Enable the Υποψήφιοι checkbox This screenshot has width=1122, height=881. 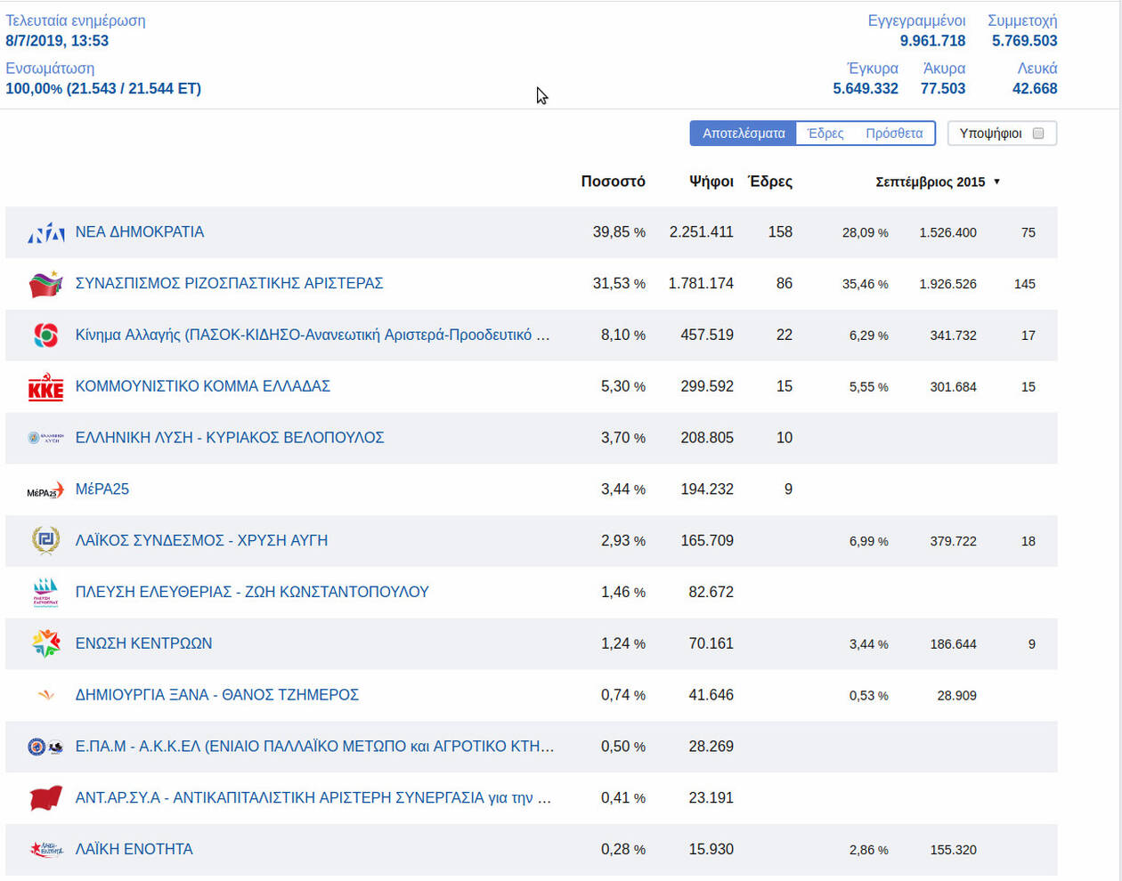click(1037, 133)
